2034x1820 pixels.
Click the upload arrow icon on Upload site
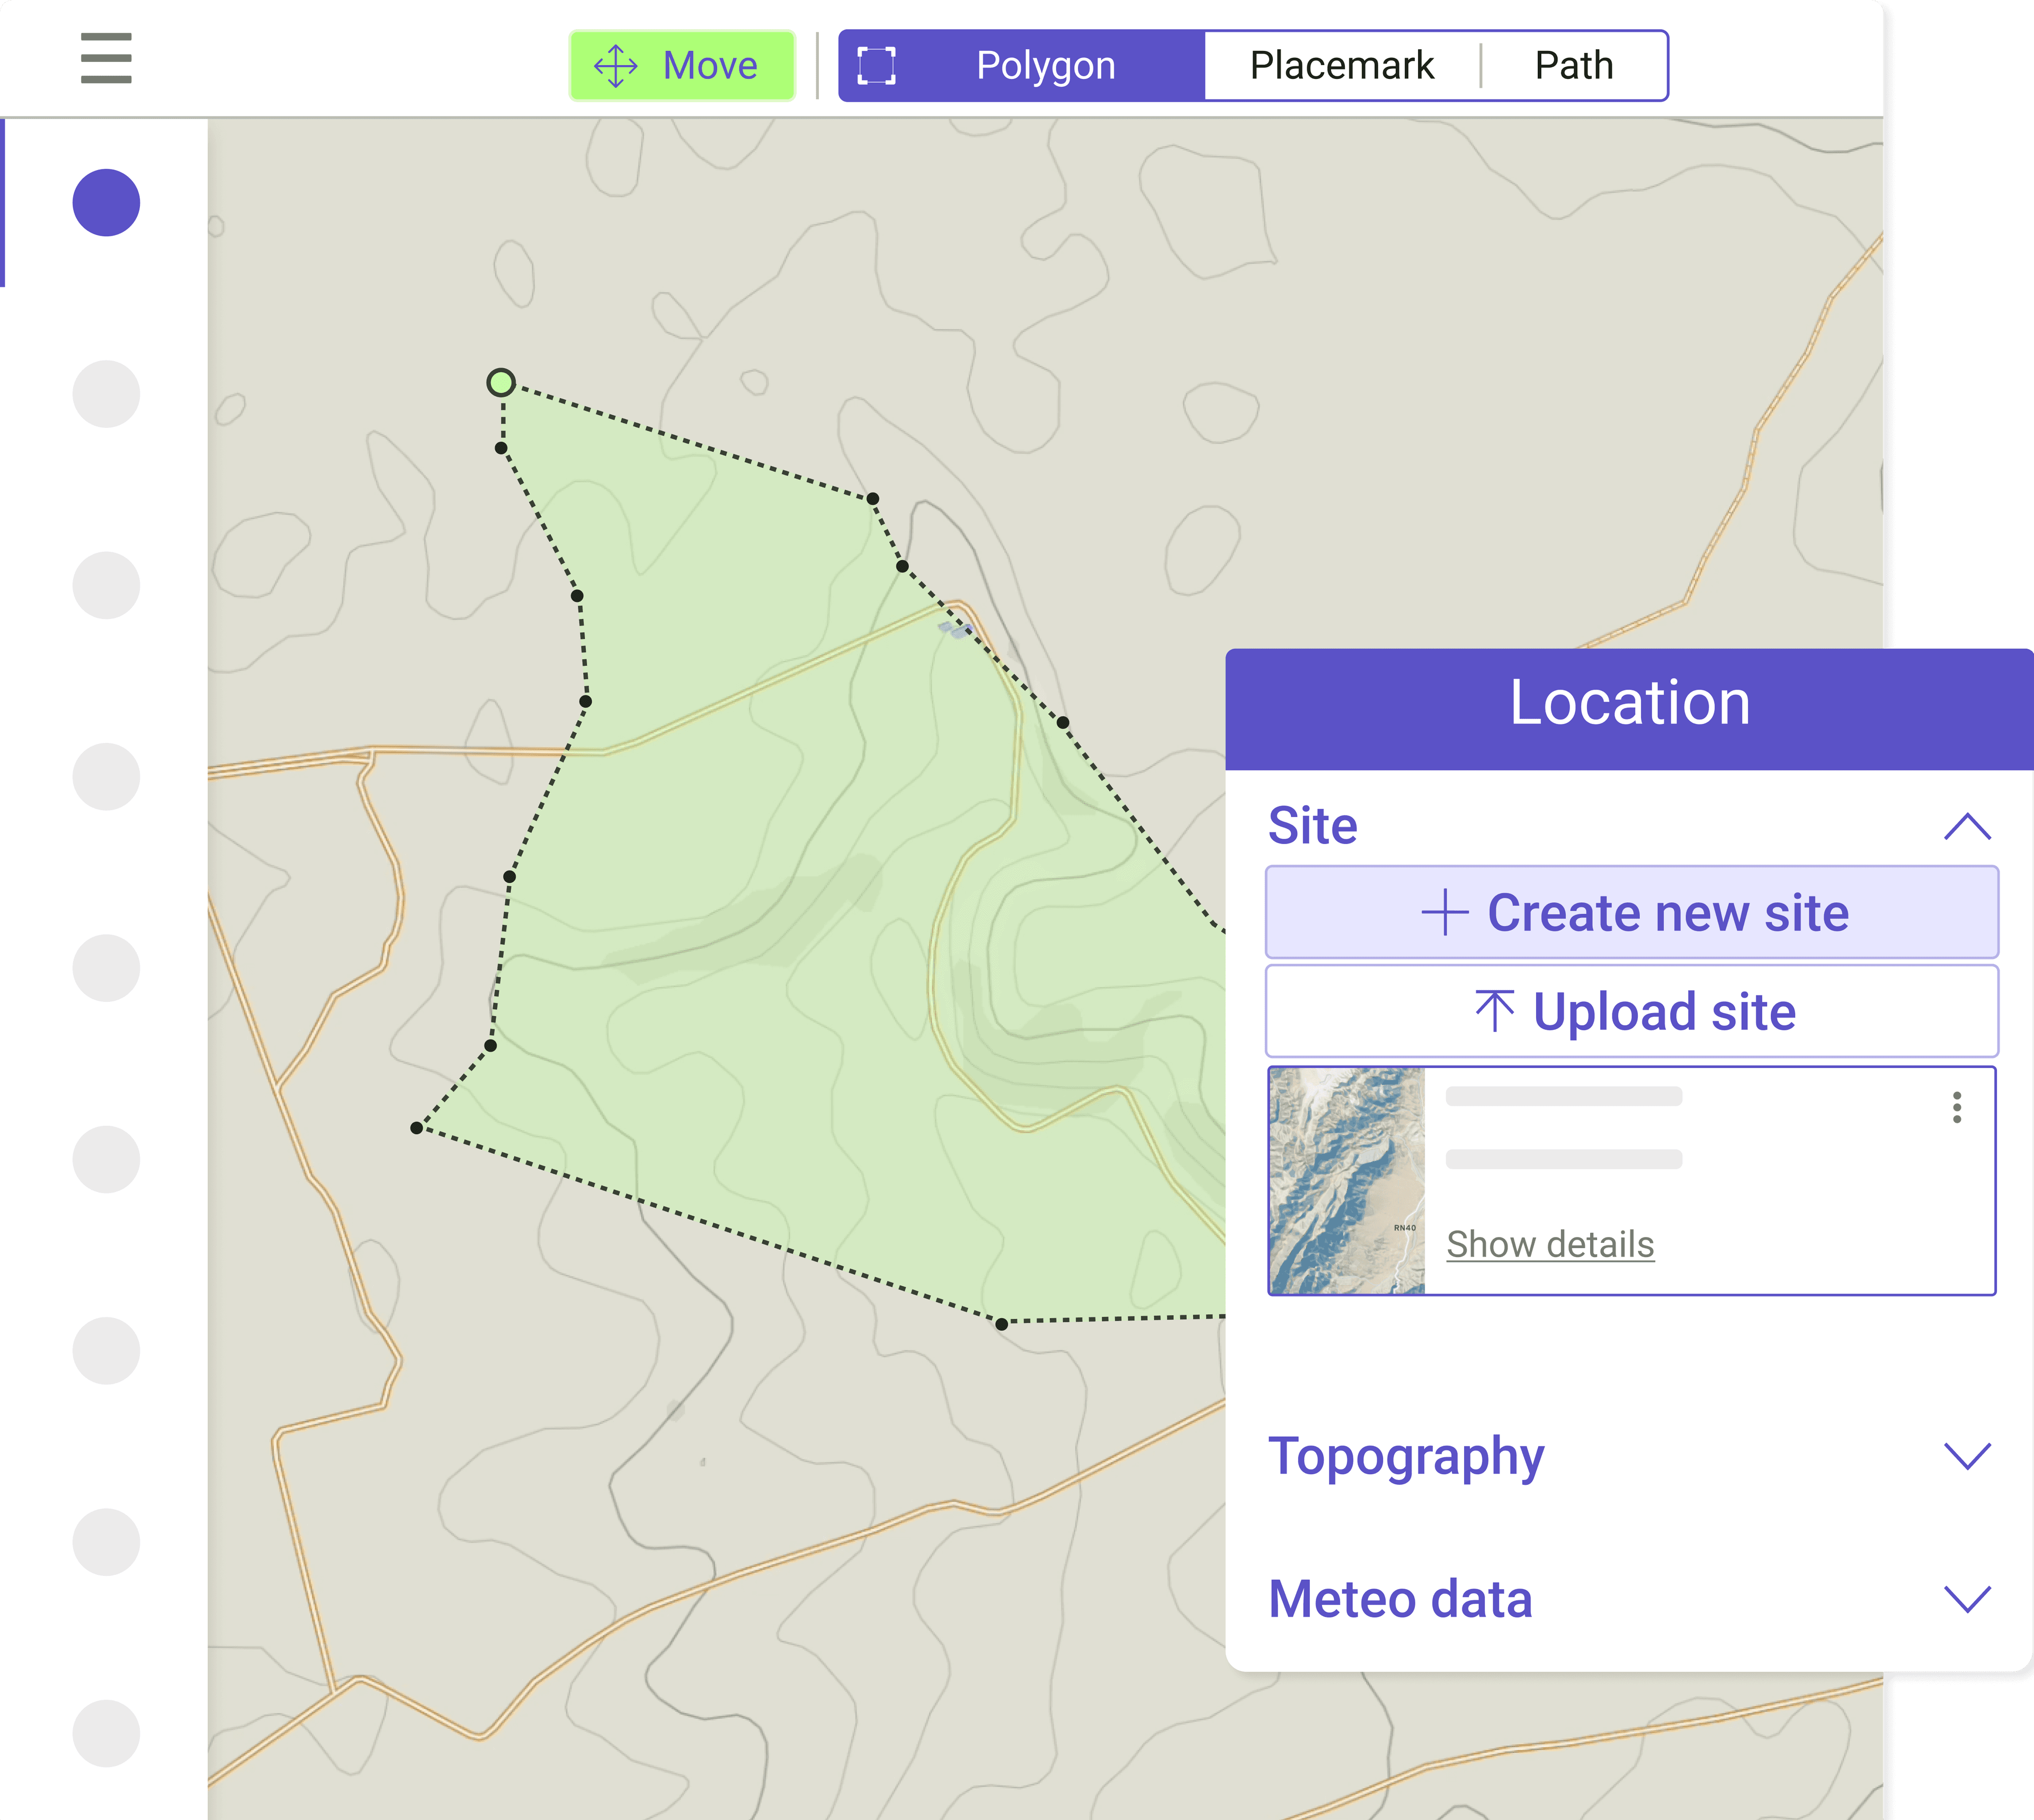(x=1495, y=1010)
